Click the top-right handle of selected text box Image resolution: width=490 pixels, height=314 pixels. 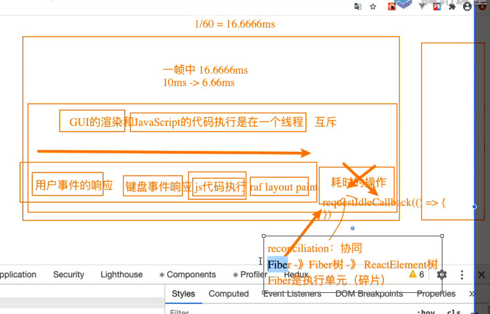(x=442, y=236)
